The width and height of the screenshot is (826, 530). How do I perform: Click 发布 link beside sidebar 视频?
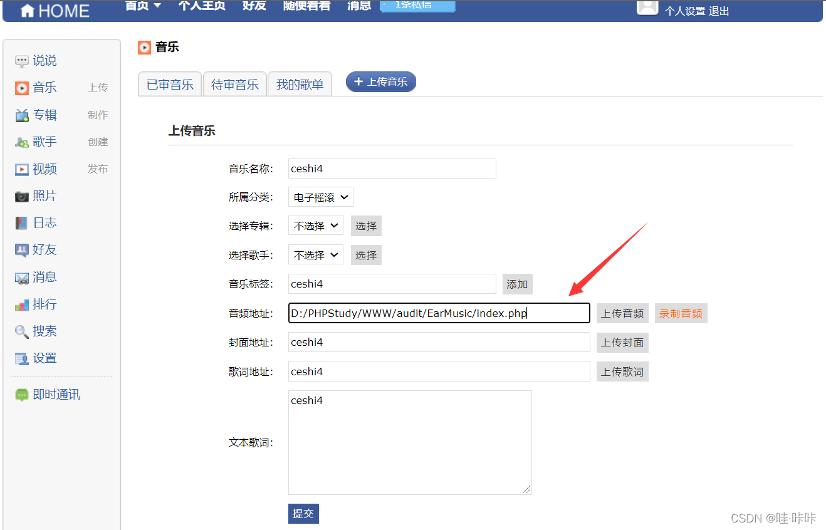[x=98, y=169]
